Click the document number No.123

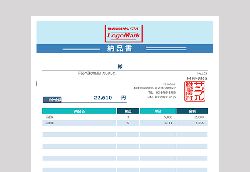coord(202,74)
